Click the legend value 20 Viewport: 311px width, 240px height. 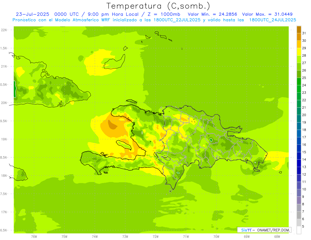tap(304, 115)
